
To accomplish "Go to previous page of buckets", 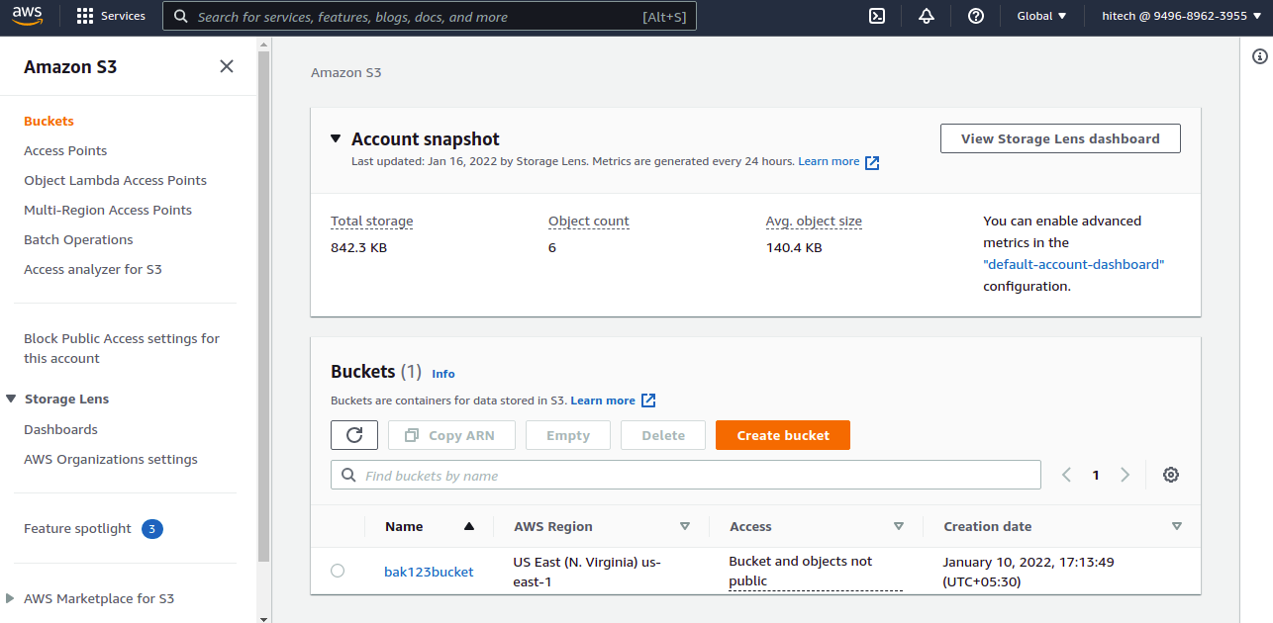I will [x=1066, y=475].
